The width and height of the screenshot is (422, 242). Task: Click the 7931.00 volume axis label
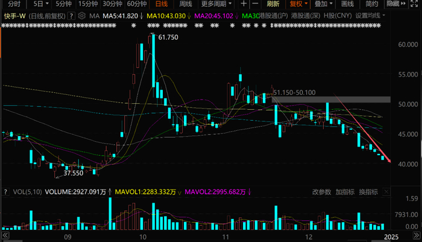(x=406, y=214)
